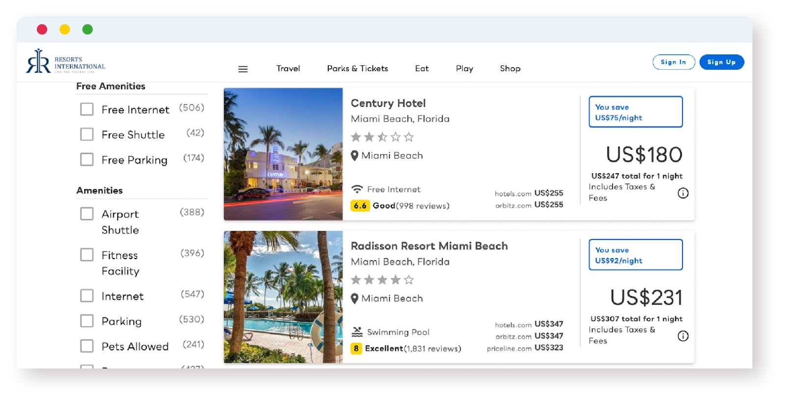785x401 pixels.
Task: Click the US$247 total for 1 night text
Action: 637,176
